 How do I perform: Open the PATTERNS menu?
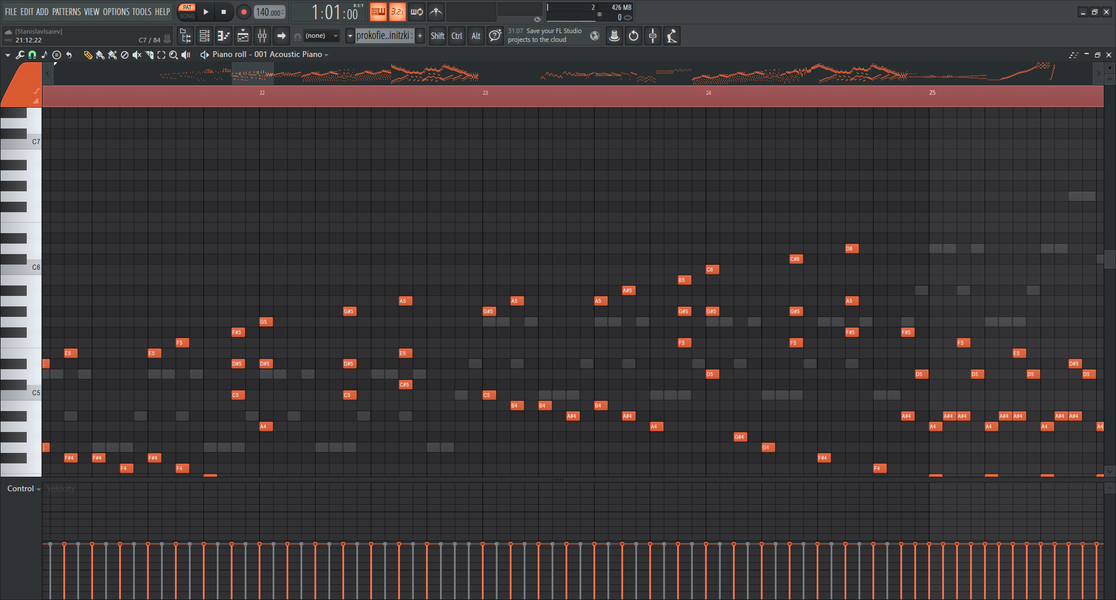pos(66,12)
